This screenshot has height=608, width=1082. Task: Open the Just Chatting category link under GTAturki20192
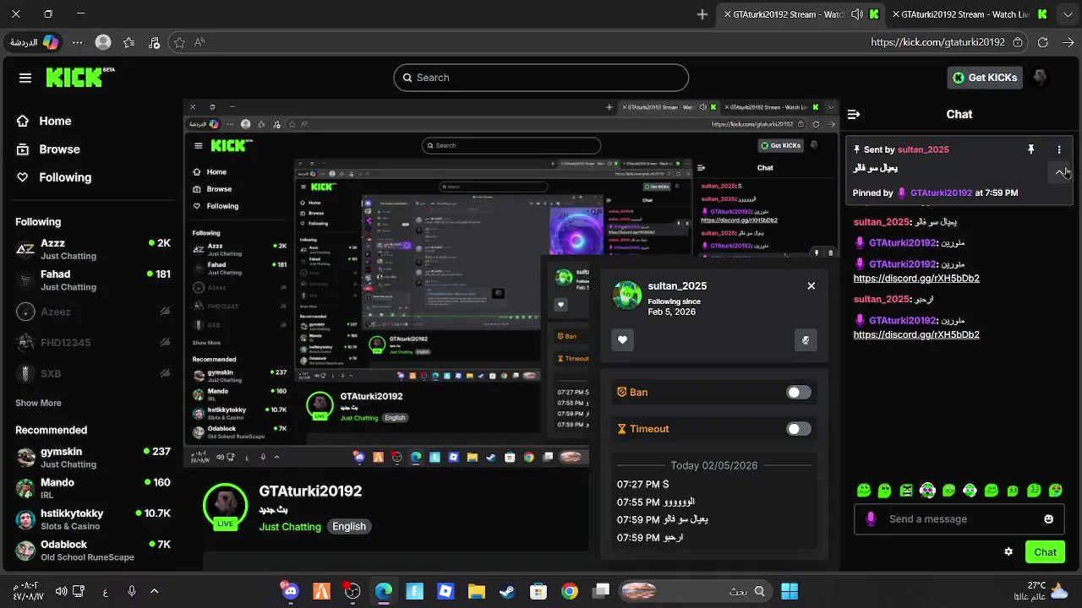[290, 526]
